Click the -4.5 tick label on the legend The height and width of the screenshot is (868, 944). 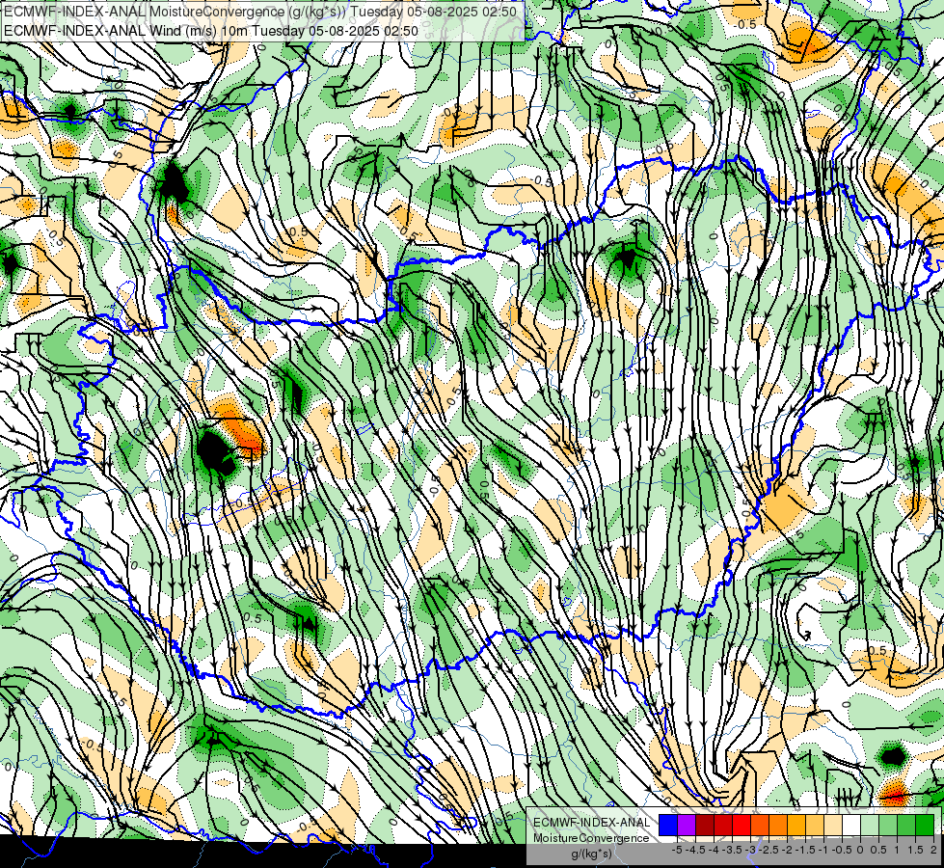(x=695, y=850)
